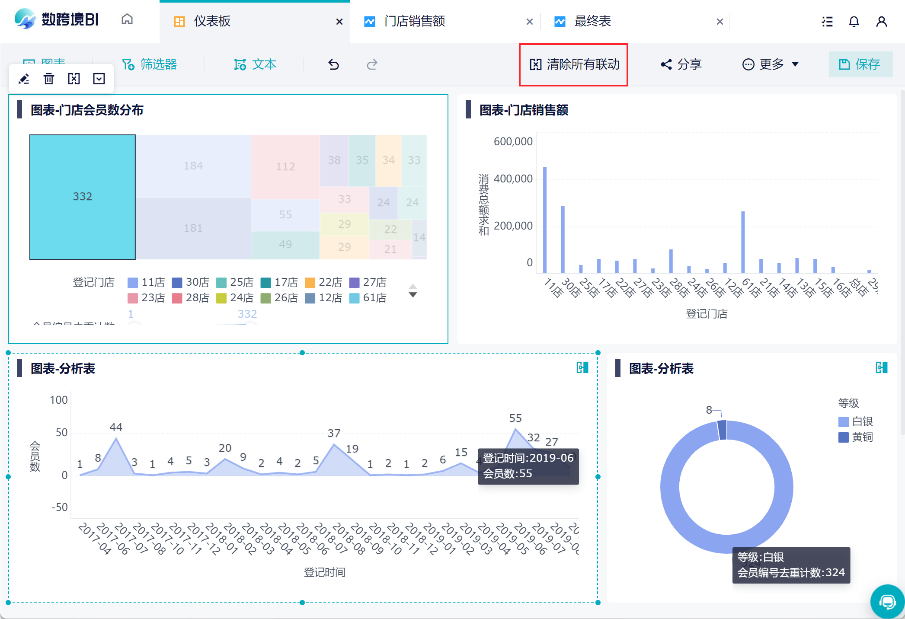905x619 pixels.
Task: Switch to the 最终表 tab
Action: click(x=592, y=22)
